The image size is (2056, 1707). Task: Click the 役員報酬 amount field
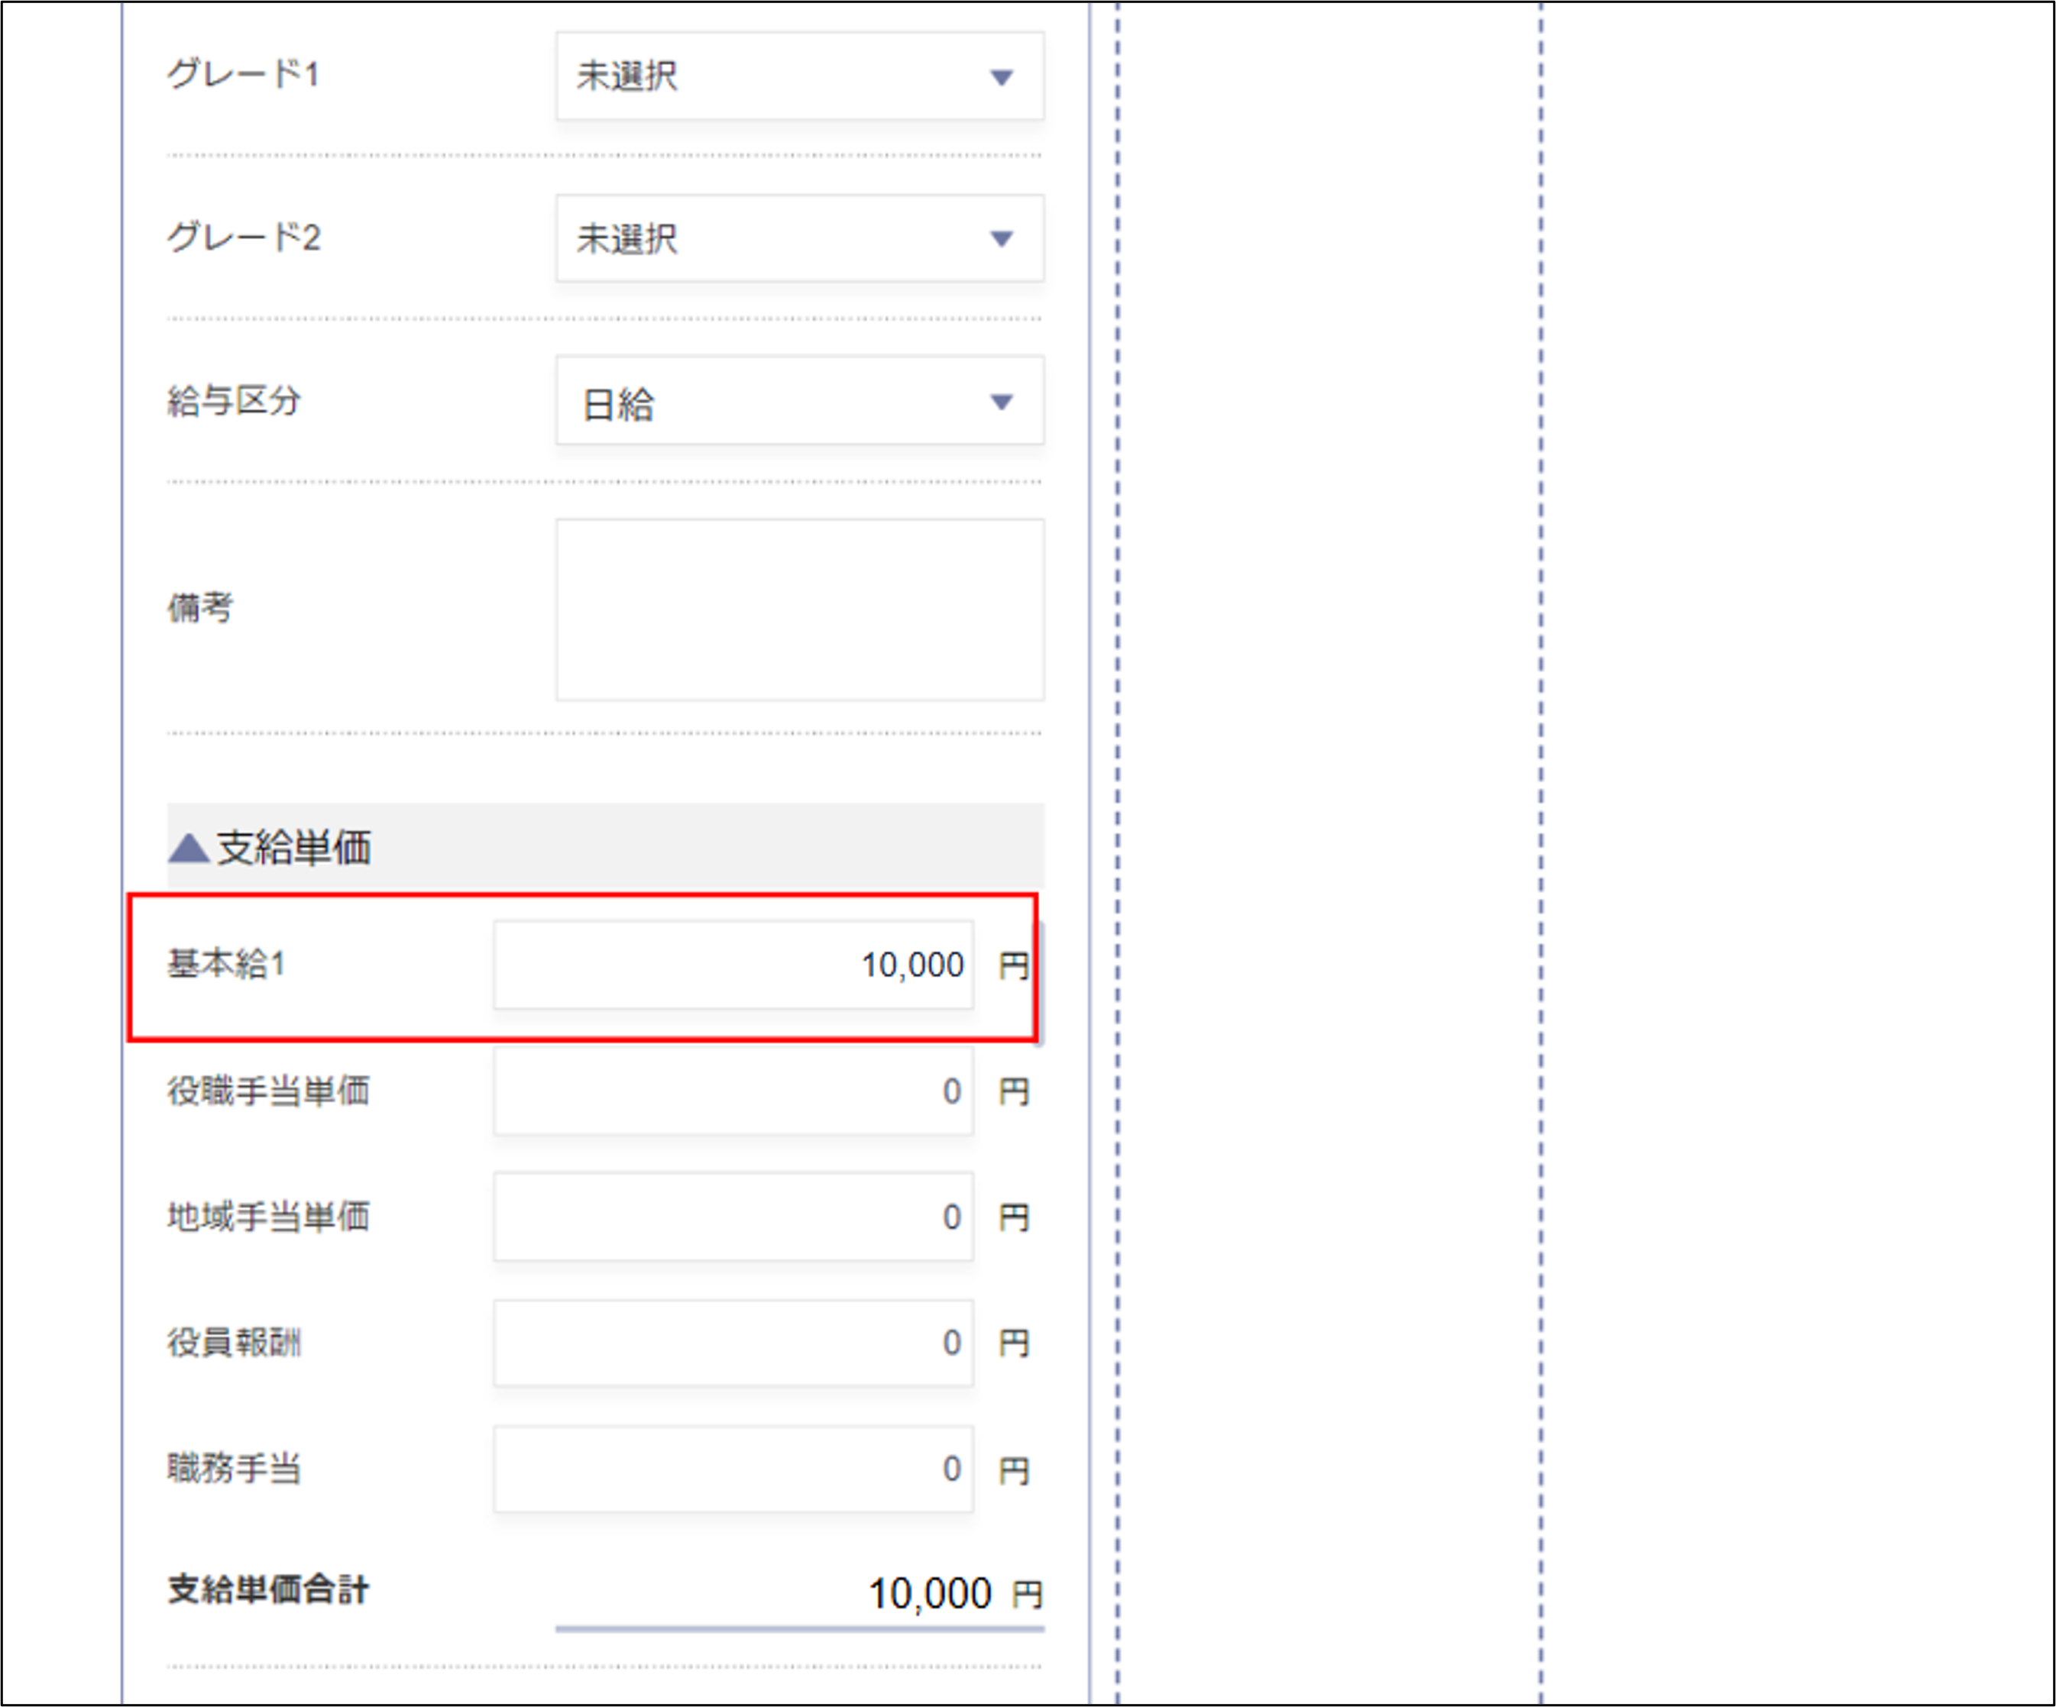(733, 1343)
